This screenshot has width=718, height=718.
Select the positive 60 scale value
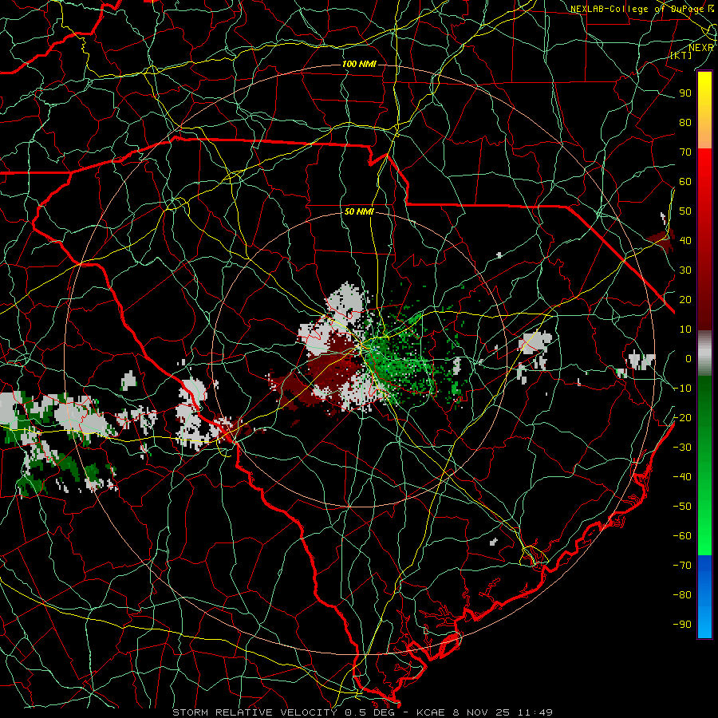click(x=685, y=181)
